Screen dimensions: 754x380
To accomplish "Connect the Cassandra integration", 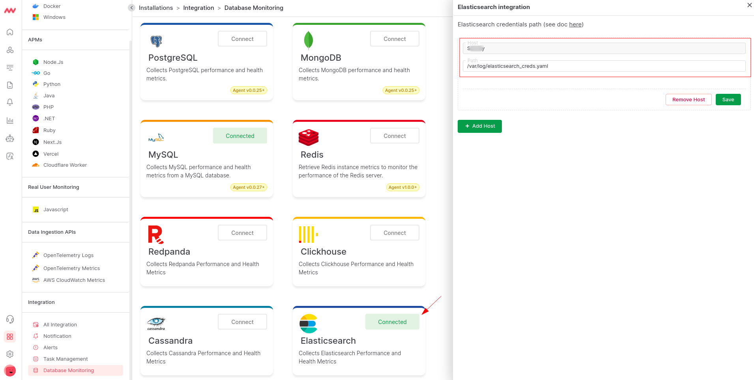I will pos(242,322).
